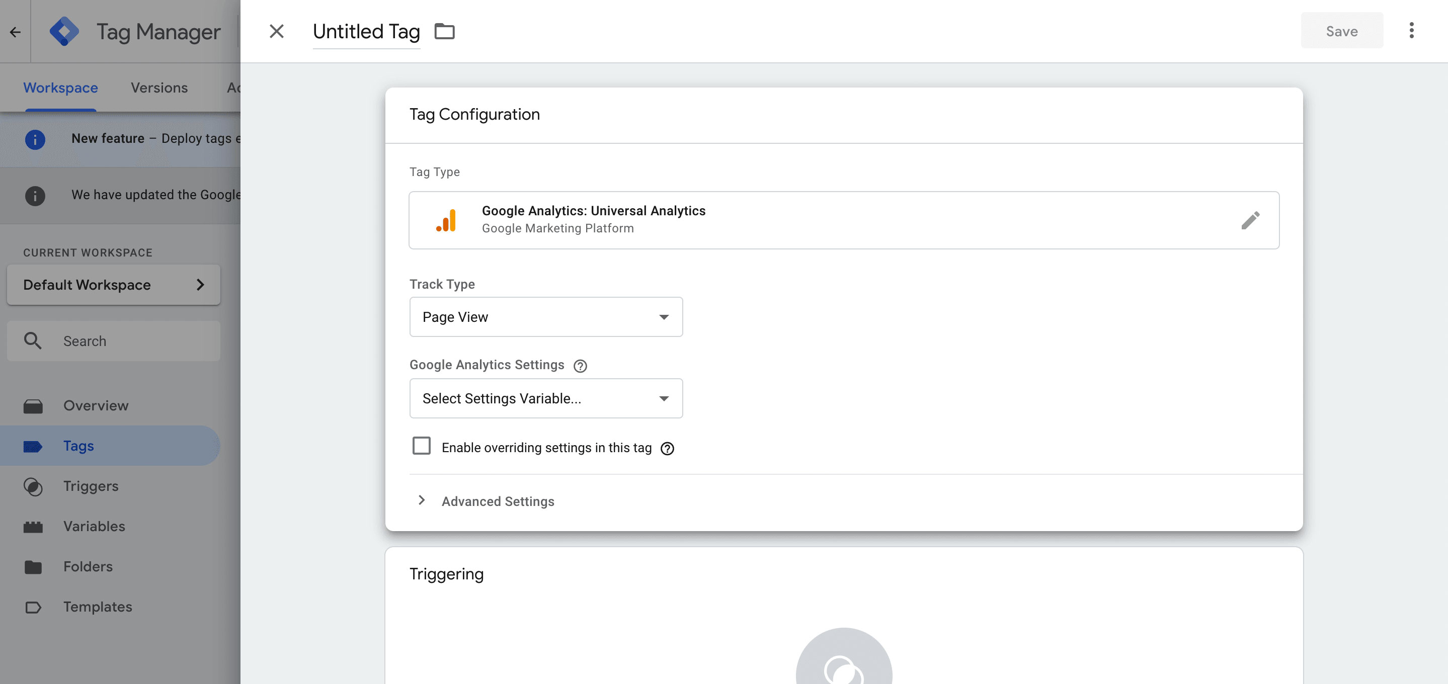Click the folder icon beside Untitled Tag
Image resolution: width=1448 pixels, height=684 pixels.
444,32
